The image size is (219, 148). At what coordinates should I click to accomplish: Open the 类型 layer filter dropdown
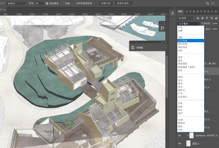pos(186,18)
